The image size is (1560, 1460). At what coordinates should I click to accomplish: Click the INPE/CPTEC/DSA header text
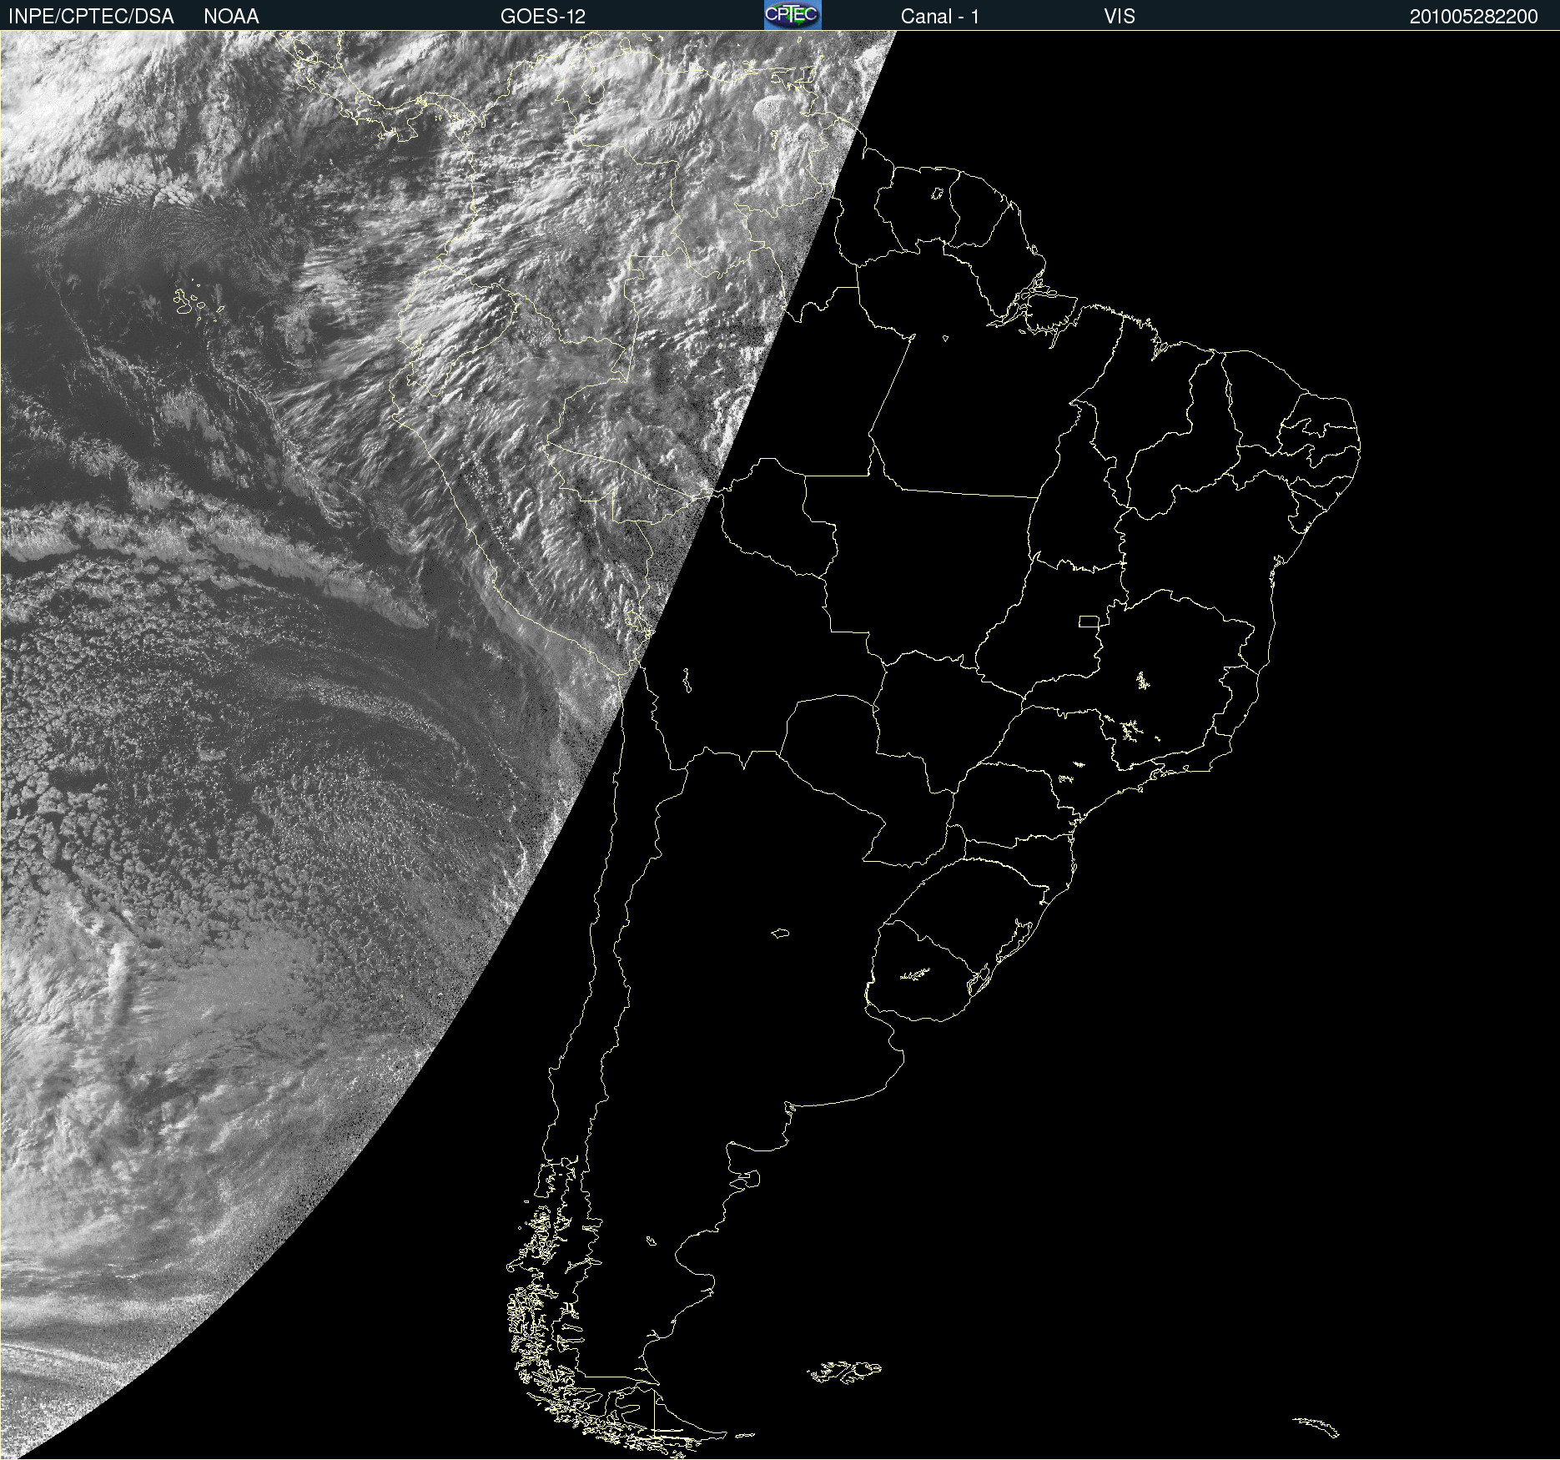click(x=91, y=17)
